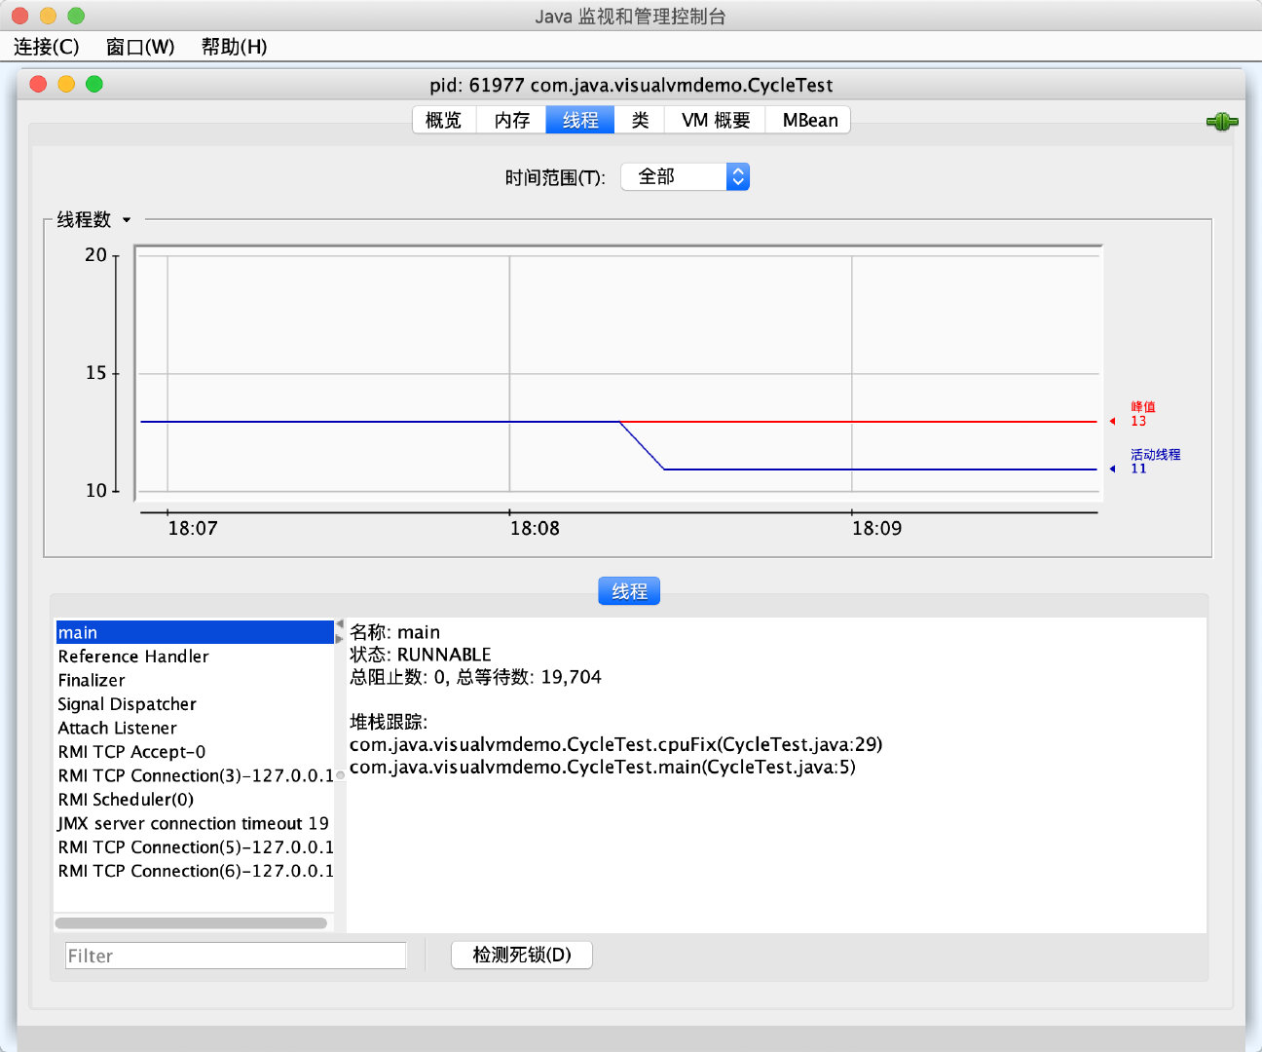The height and width of the screenshot is (1052, 1262).
Task: Switch to the 内存 tab
Action: (x=512, y=120)
